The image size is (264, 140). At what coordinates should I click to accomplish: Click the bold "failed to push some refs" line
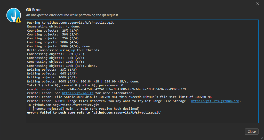coord(94,113)
